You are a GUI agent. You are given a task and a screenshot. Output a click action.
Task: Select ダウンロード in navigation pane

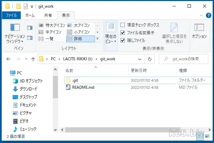[25, 89]
